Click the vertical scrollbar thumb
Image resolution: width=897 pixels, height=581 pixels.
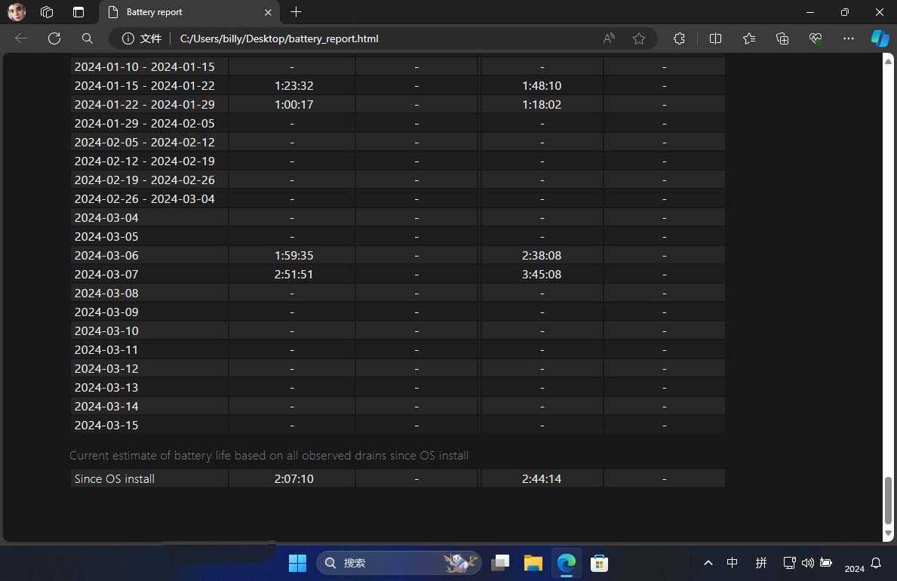pos(888,500)
